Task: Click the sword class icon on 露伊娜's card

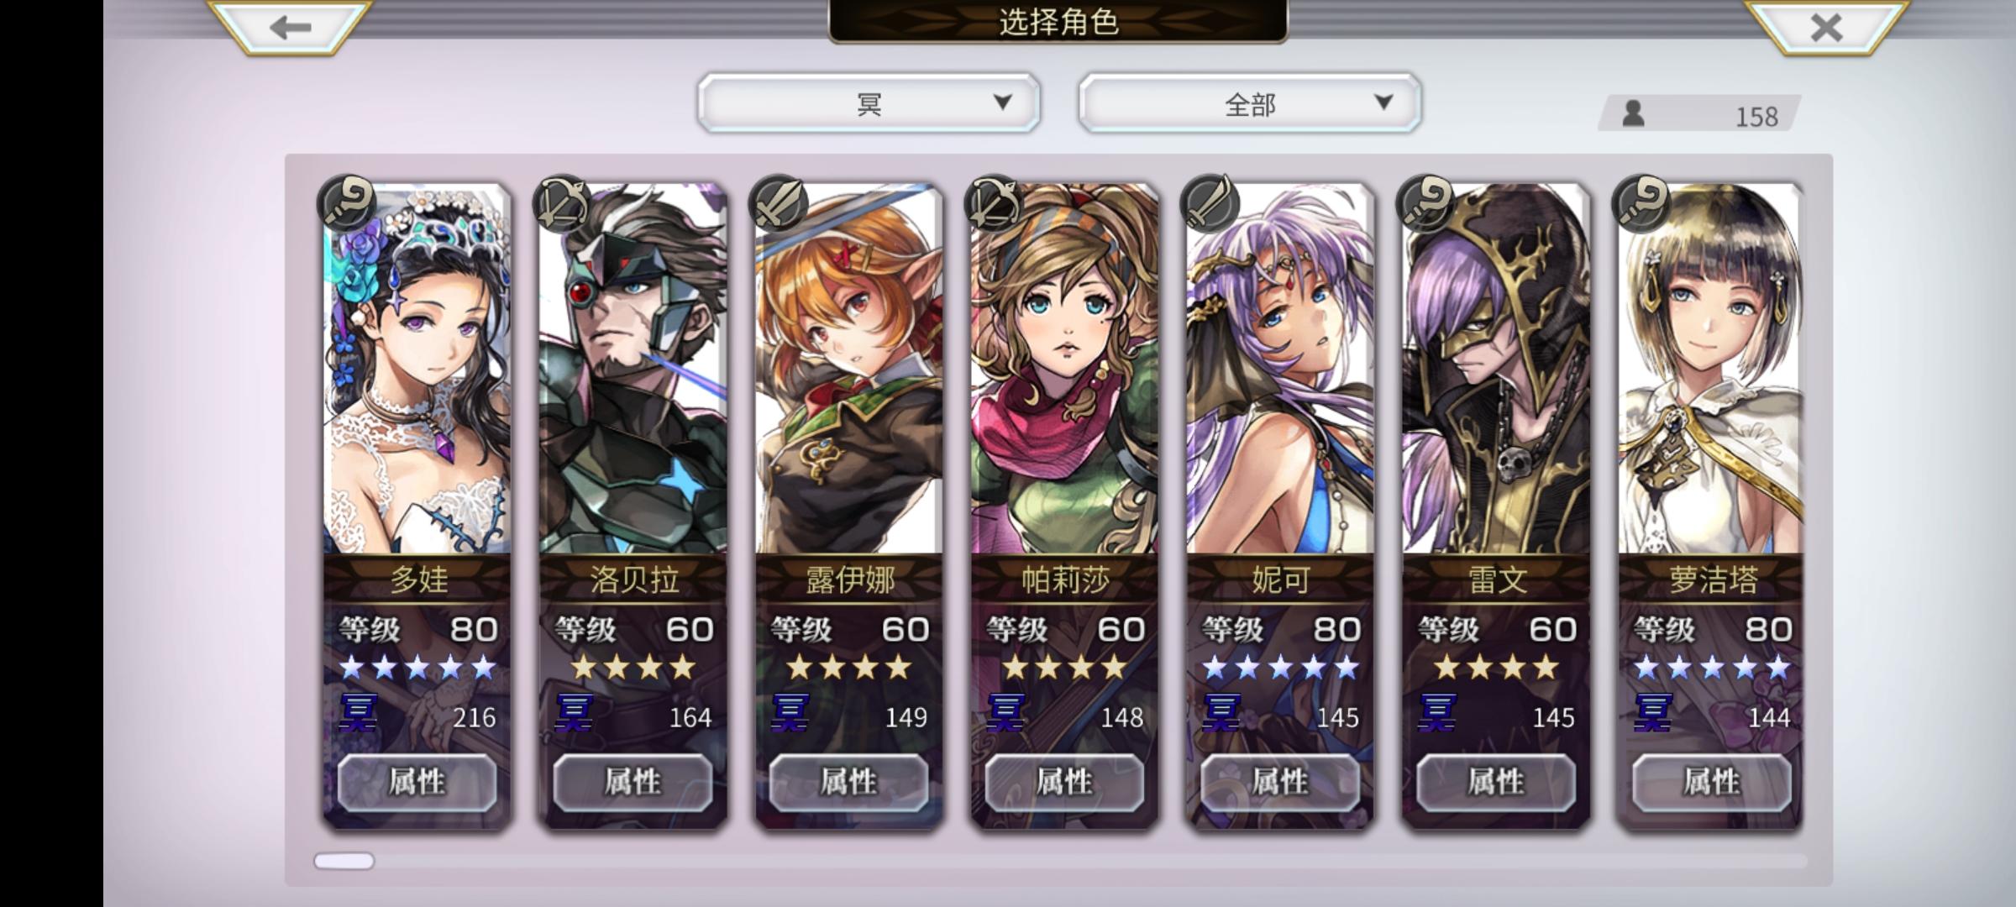Action: pos(778,203)
